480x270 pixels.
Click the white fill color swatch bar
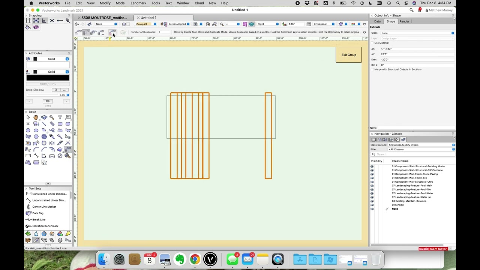coord(48,65)
